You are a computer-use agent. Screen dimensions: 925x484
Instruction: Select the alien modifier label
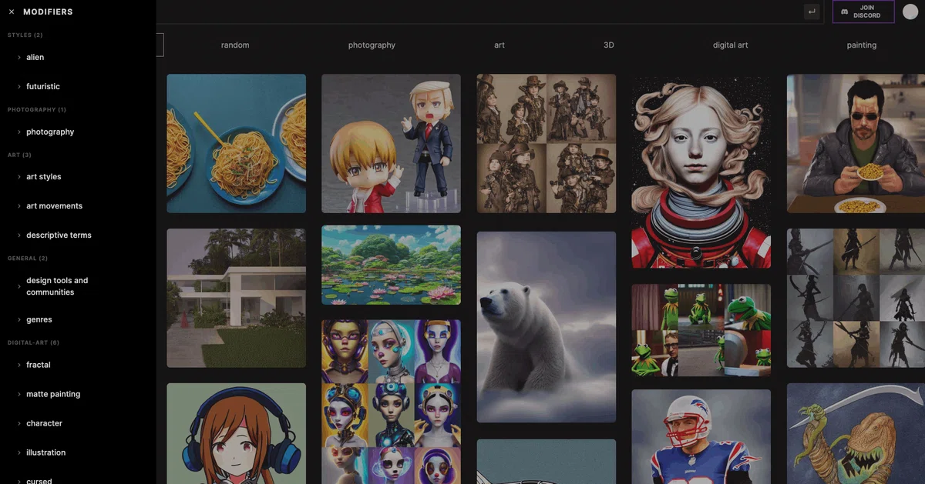pyautogui.click(x=35, y=58)
